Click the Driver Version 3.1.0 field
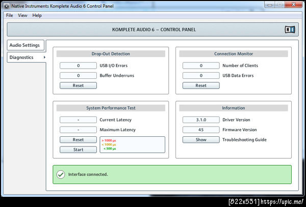Screen dimensions: 306x207 click(x=201, y=120)
